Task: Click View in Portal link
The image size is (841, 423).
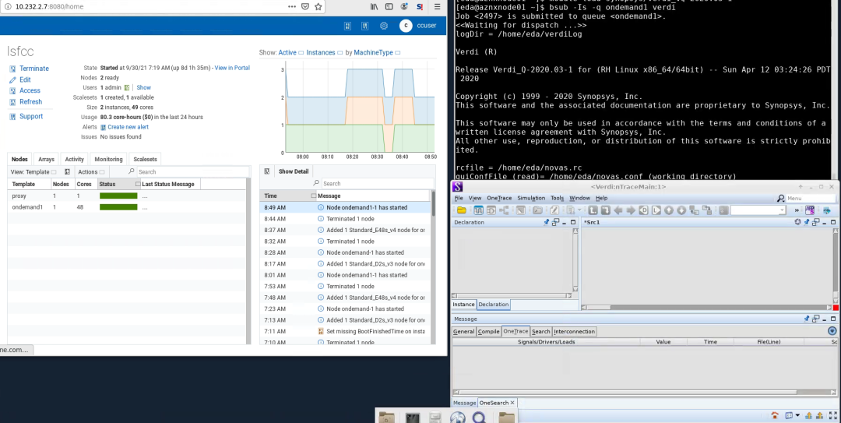Action: coord(232,69)
